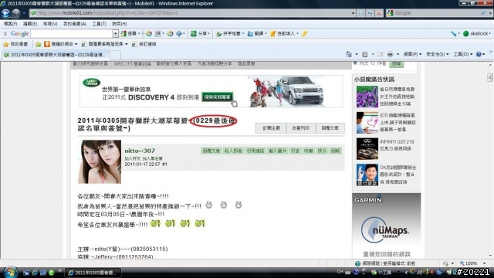This screenshot has width=494, height=278.
Task: Click the IE Home page icon
Action: click(348, 54)
